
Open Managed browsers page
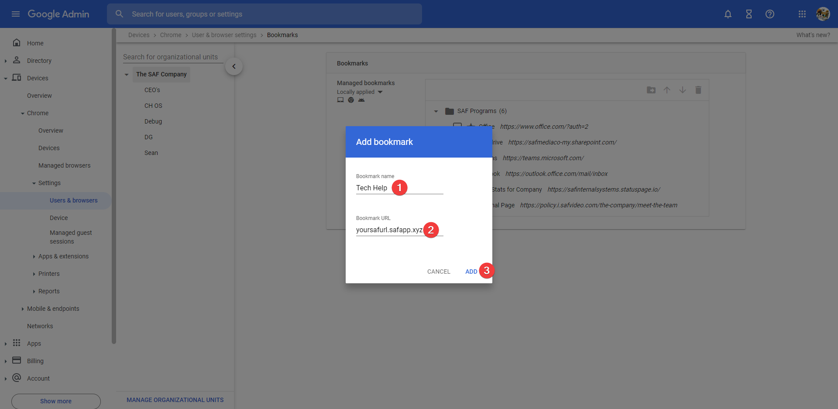pos(65,165)
